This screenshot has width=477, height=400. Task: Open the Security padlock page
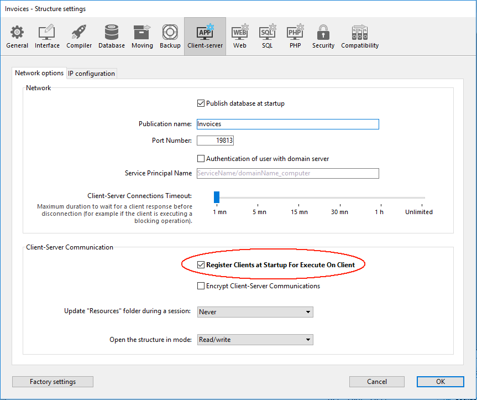click(x=323, y=37)
